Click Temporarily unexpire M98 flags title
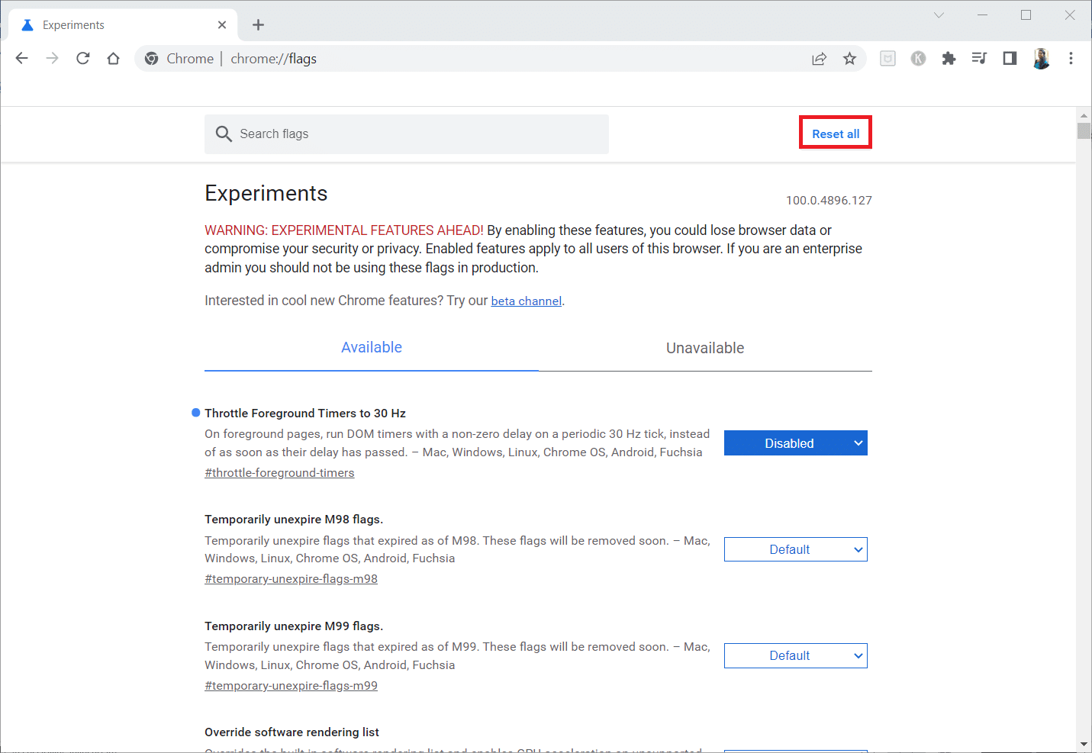Screen dimensions: 1092x753 (x=294, y=520)
